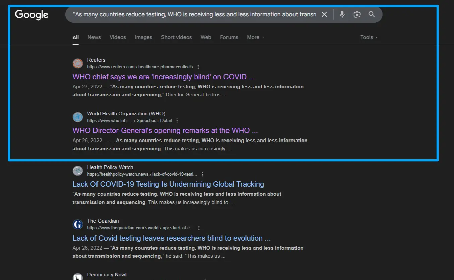The width and height of the screenshot is (454, 280).
Task: Click the reuters.com URL breadcrumb
Action: [x=140, y=67]
